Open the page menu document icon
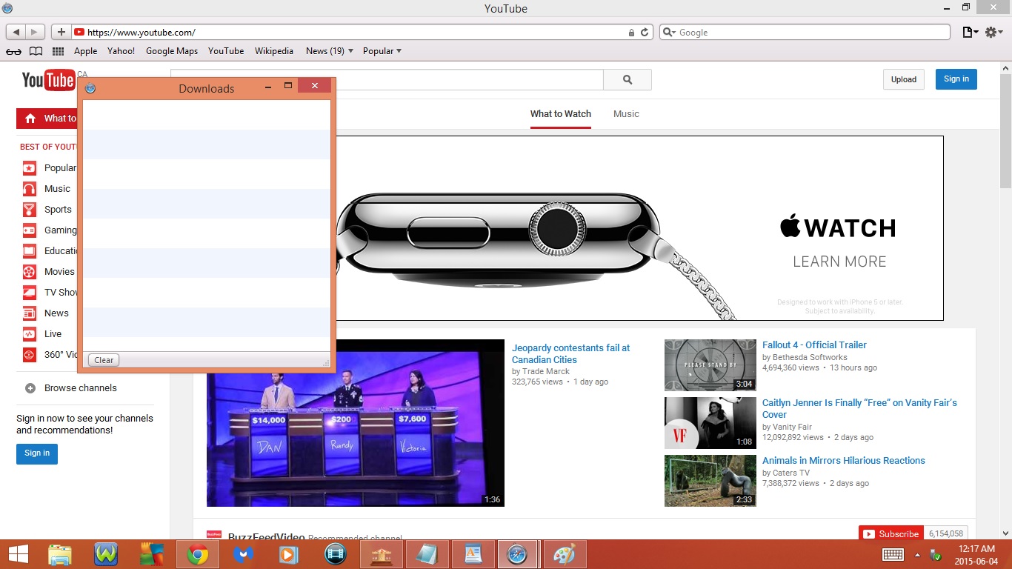The height and width of the screenshot is (569, 1012). (970, 33)
